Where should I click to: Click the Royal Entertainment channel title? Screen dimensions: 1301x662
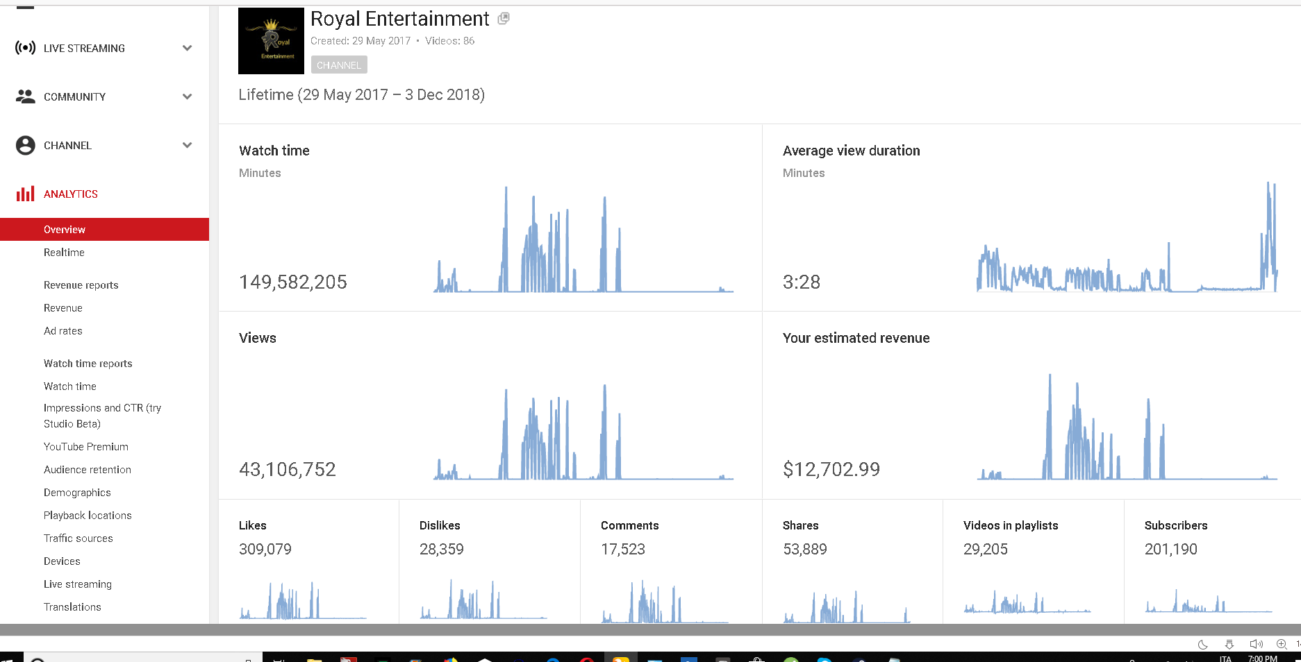coord(400,19)
